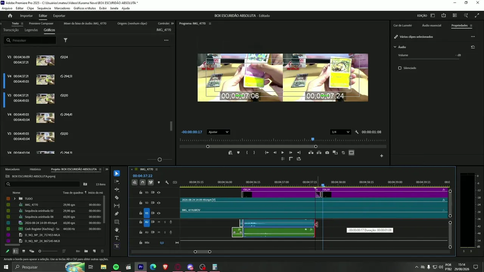Open the Exportar workspace
The width and height of the screenshot is (484, 272).
[59, 15]
